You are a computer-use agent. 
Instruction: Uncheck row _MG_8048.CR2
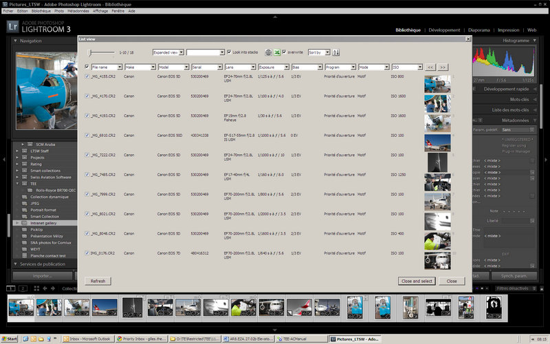(87, 233)
